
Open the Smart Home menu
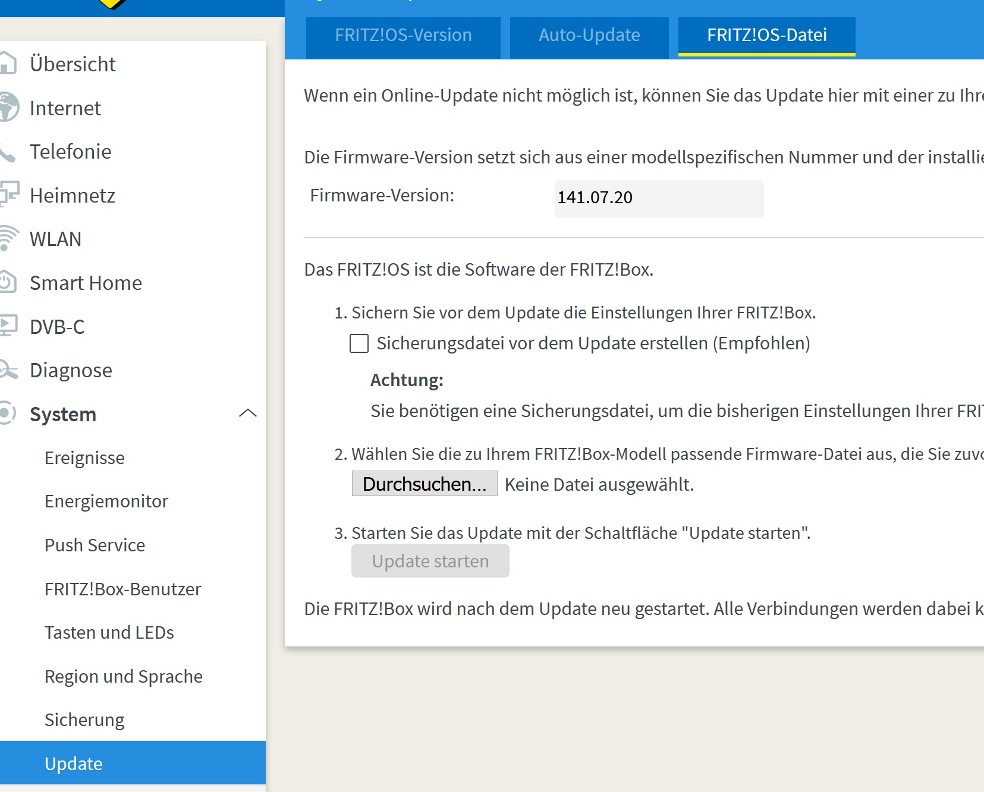(86, 283)
